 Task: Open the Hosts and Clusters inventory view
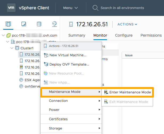(x=8, y=24)
